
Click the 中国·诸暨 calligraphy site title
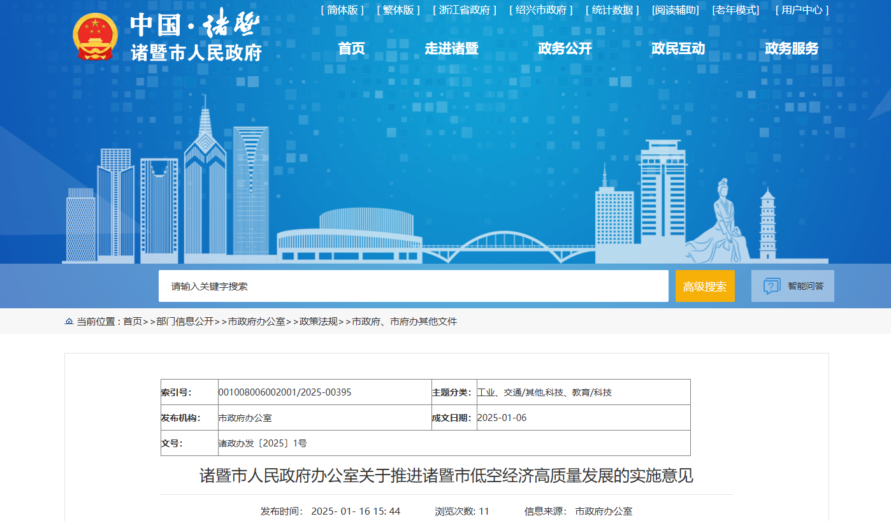pos(195,25)
